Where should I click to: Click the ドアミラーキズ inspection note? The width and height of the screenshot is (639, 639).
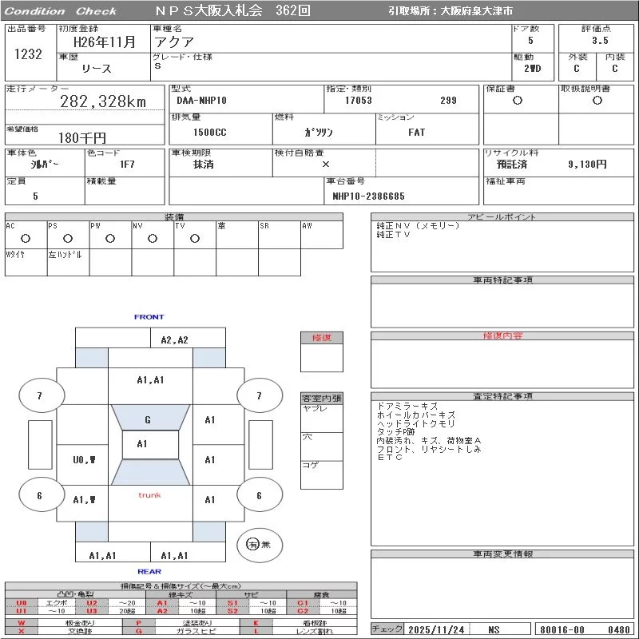pos(407,407)
